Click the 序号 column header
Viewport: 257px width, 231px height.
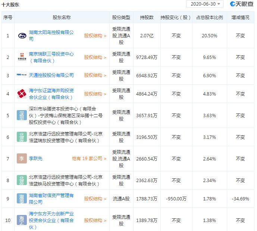8,17
